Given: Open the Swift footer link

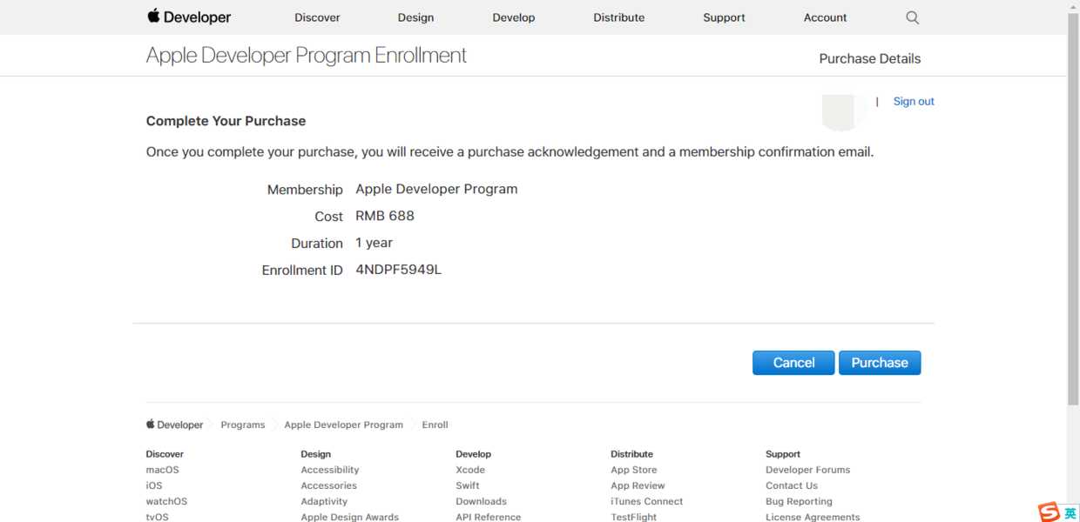Looking at the screenshot, I should pyautogui.click(x=468, y=485).
